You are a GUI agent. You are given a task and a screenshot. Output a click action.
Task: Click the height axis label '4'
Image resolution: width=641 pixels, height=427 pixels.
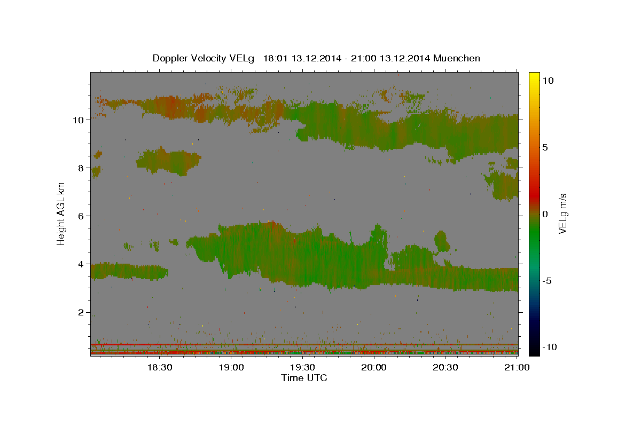(80, 264)
